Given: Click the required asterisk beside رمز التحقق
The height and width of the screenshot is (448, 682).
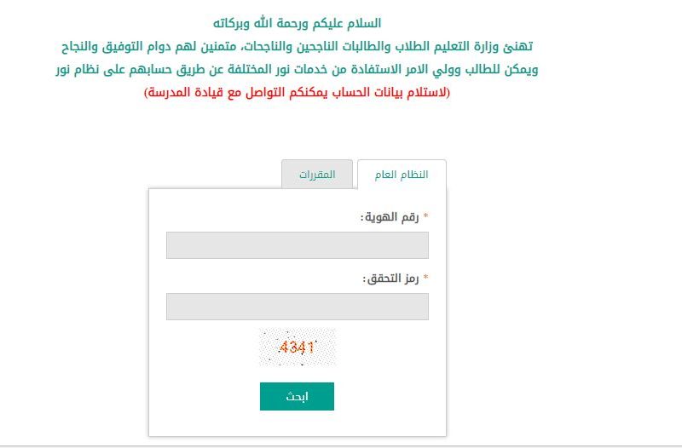Looking at the screenshot, I should 425,277.
